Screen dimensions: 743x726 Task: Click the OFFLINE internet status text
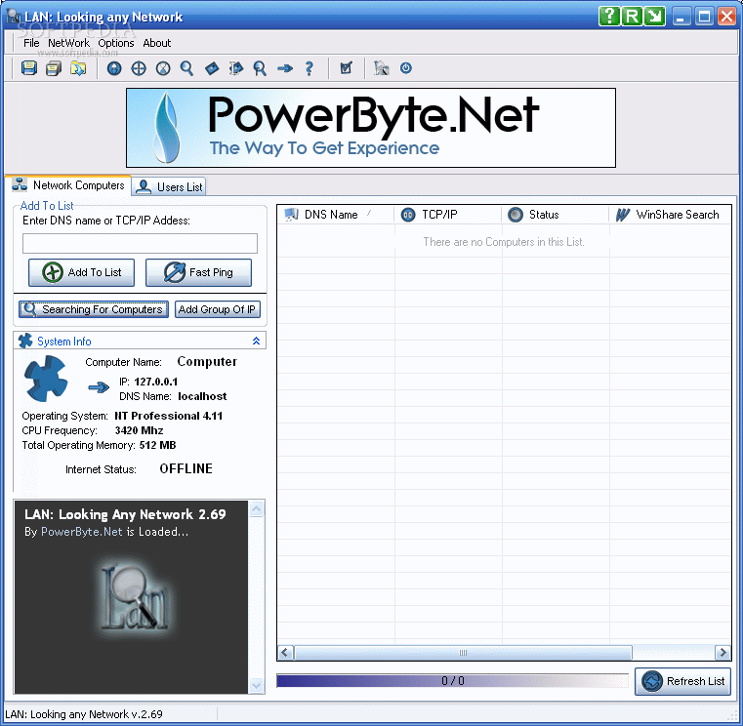click(186, 468)
